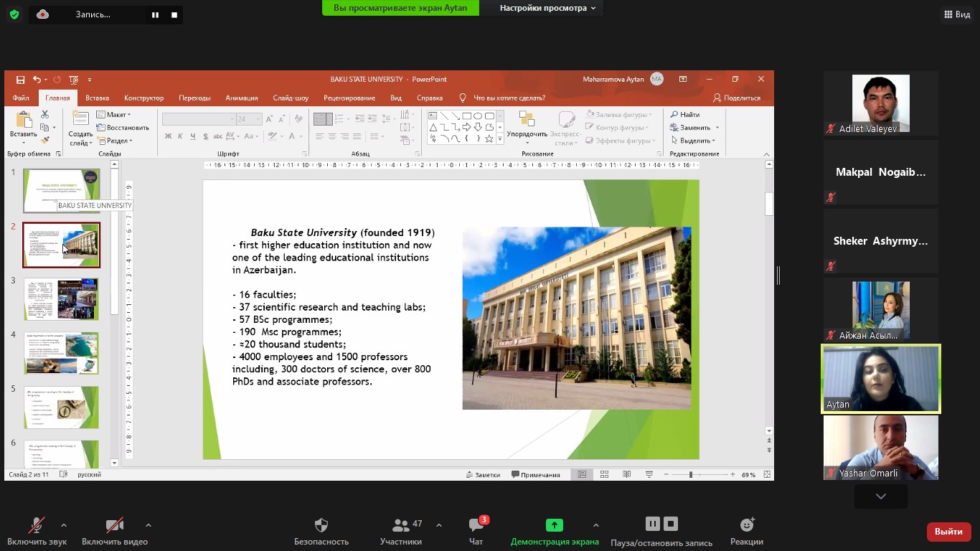Open Реакции reactions menu in Zoom
This screenshot has height=551, width=980.
pos(747,532)
